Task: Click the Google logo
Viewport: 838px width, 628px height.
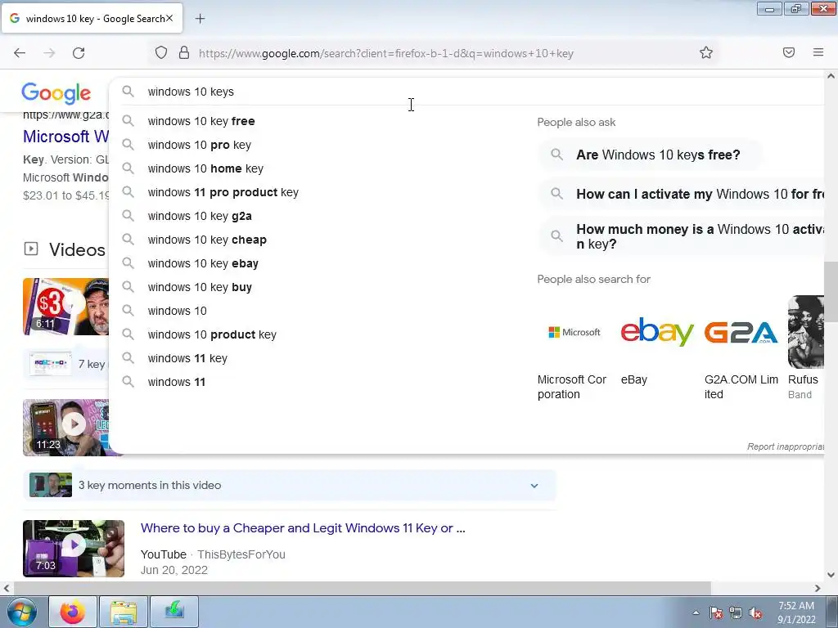Action: (x=56, y=93)
